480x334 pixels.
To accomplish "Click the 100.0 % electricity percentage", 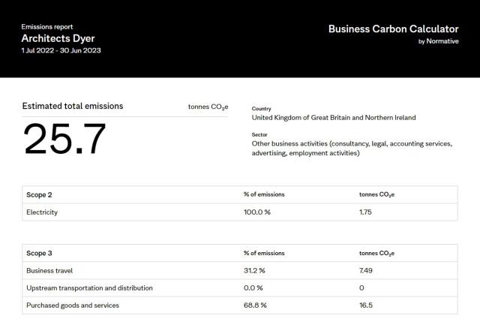I will (x=257, y=212).
